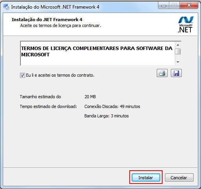Click the '20 MB' estimated size value
This screenshot has width=201, height=189.
coord(90,97)
